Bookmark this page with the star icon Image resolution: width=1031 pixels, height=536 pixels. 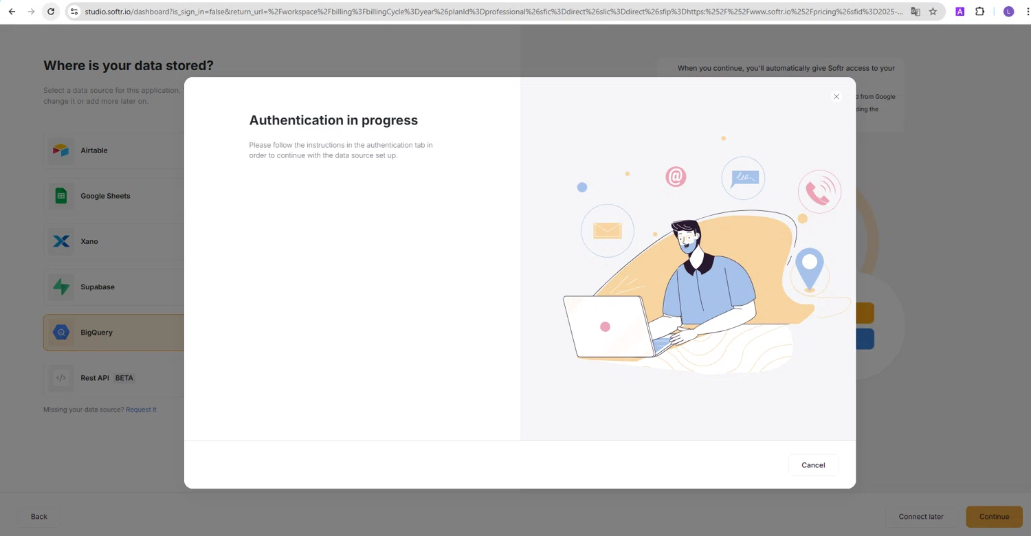933,12
